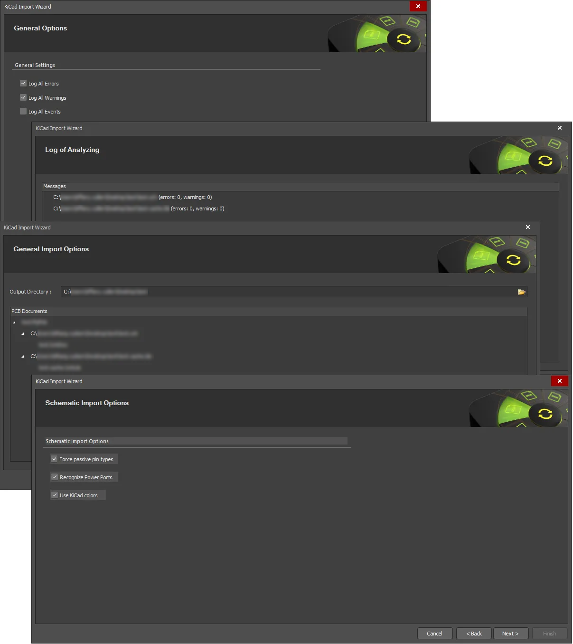Disable the Log All Warnings checkbox
Image resolution: width=573 pixels, height=644 pixels.
pyautogui.click(x=23, y=97)
